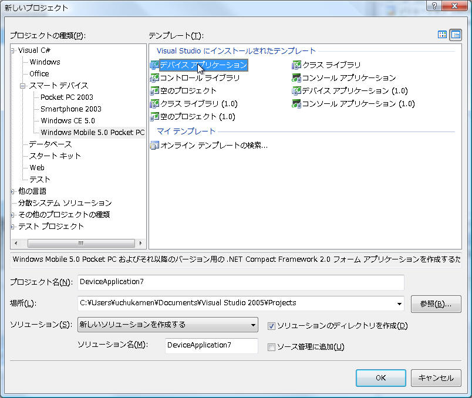
Task: Click the ソリューション名 input field
Action: [x=211, y=346]
